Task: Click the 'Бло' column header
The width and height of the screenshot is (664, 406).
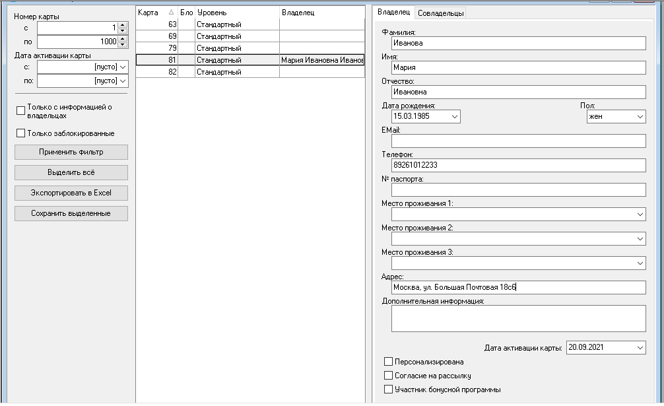Action: click(x=186, y=13)
